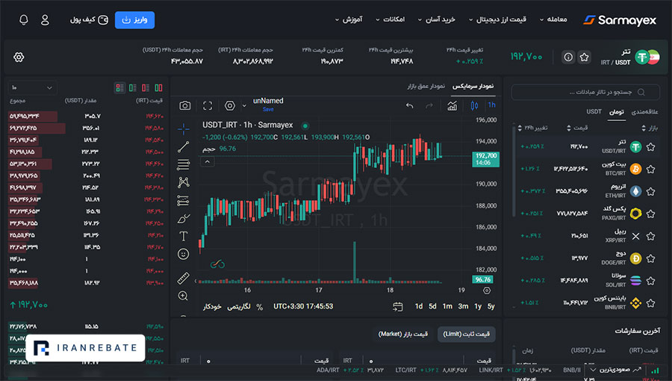
Task: Select the SOL/IRT market row
Action: tap(588, 280)
